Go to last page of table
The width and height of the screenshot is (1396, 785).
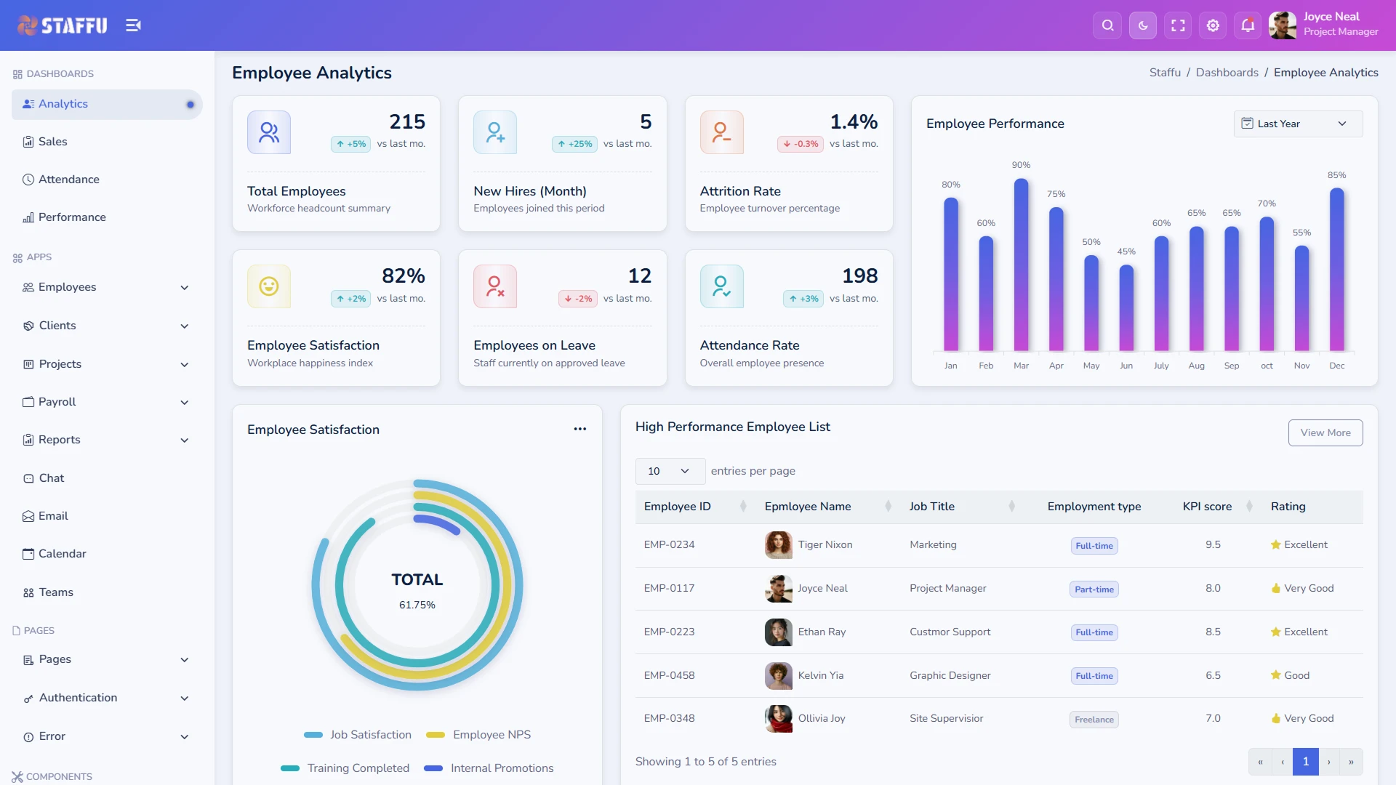pyautogui.click(x=1352, y=762)
